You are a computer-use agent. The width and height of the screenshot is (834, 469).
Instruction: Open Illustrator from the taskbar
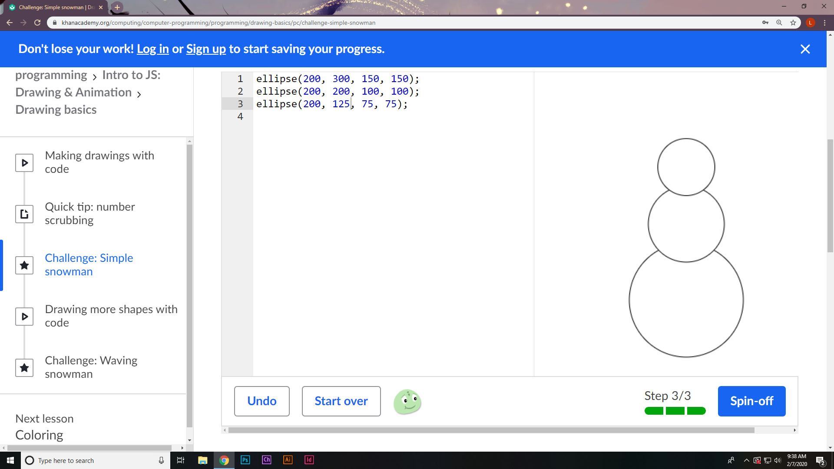tap(288, 460)
